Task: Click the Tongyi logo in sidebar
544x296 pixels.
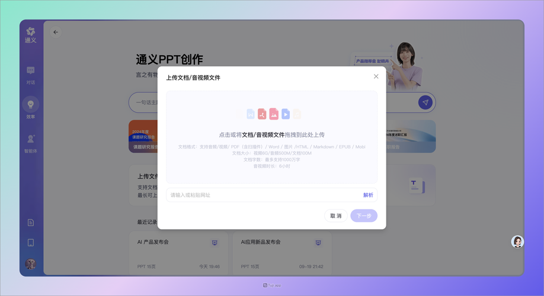Action: pos(31,35)
